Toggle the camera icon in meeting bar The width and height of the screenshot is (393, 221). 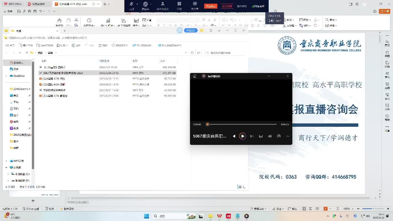[x=146, y=4]
